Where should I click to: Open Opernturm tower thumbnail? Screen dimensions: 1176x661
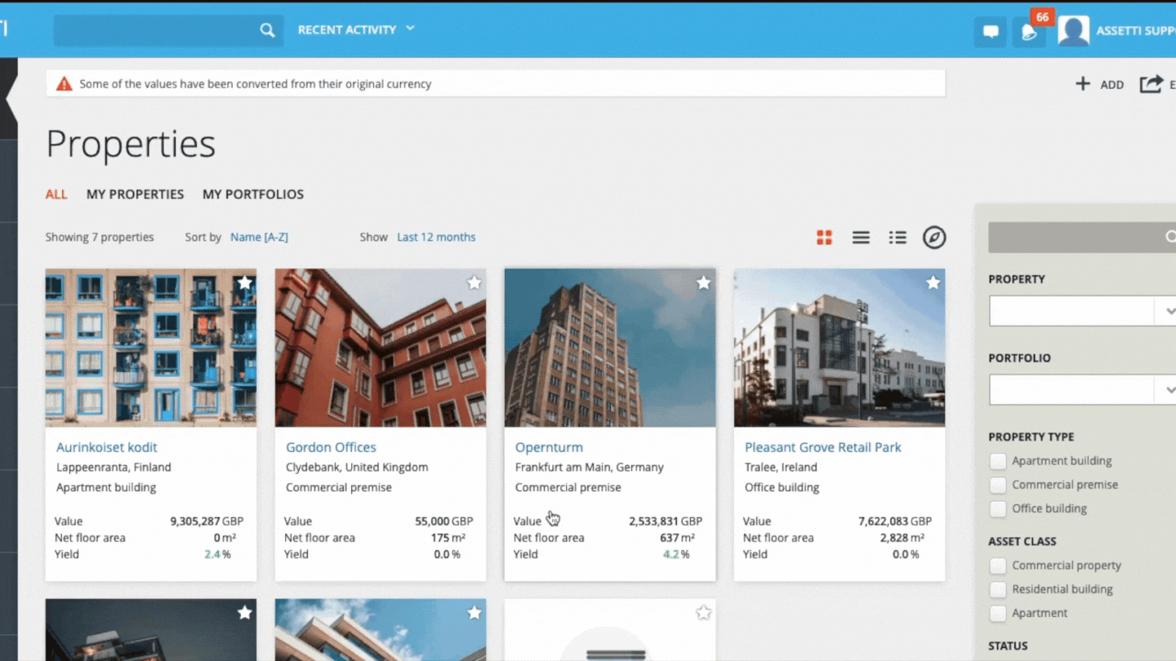[x=610, y=348]
